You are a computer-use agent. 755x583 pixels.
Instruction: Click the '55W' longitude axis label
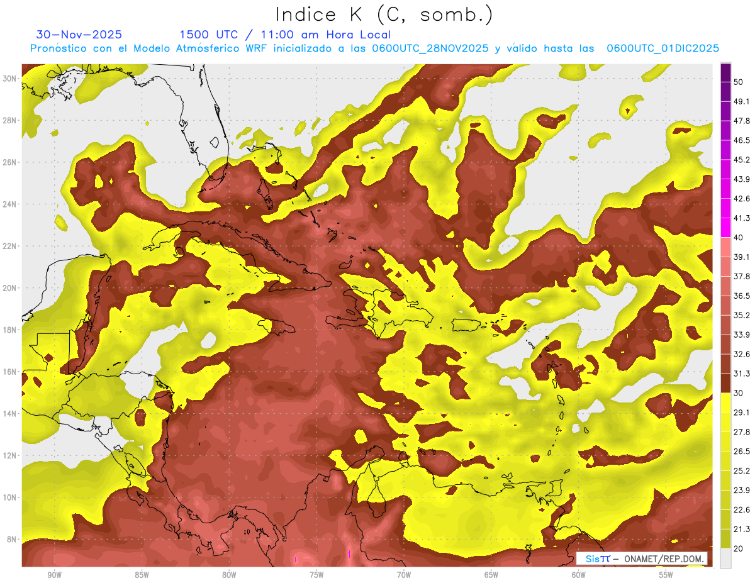(666, 575)
